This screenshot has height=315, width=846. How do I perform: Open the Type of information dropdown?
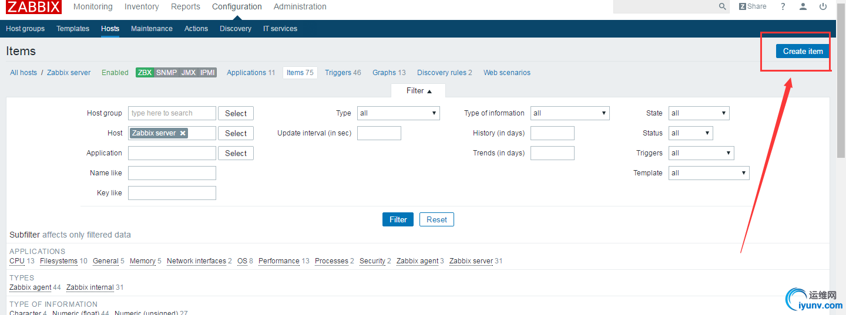pos(570,113)
